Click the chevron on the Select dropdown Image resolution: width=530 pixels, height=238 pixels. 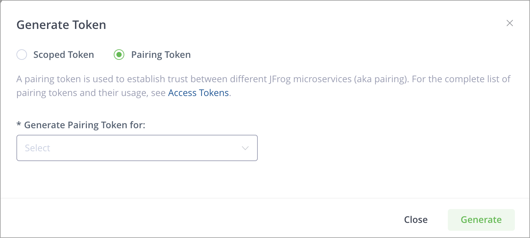pyautogui.click(x=245, y=148)
